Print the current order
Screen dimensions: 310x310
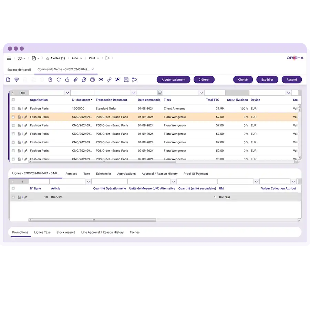point(92,80)
